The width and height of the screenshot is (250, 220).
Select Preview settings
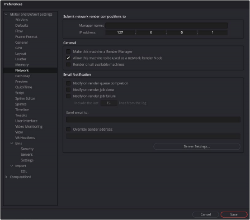(x=21, y=82)
